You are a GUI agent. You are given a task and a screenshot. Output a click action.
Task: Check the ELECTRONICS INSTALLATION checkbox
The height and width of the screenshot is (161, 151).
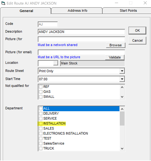click(41, 133)
